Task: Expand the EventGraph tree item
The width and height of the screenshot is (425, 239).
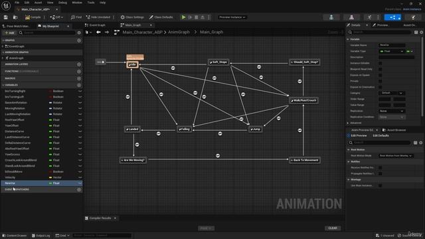Action: coord(3,46)
